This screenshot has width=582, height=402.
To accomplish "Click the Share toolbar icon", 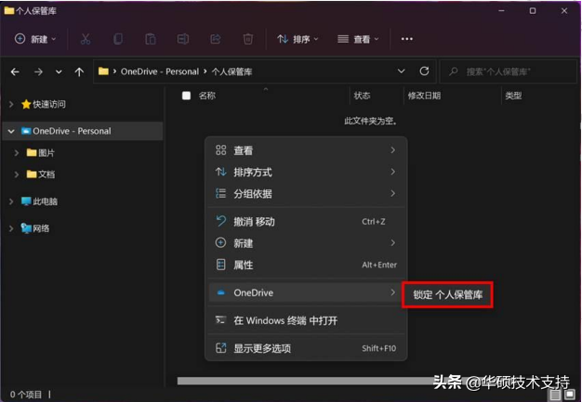I will [216, 39].
